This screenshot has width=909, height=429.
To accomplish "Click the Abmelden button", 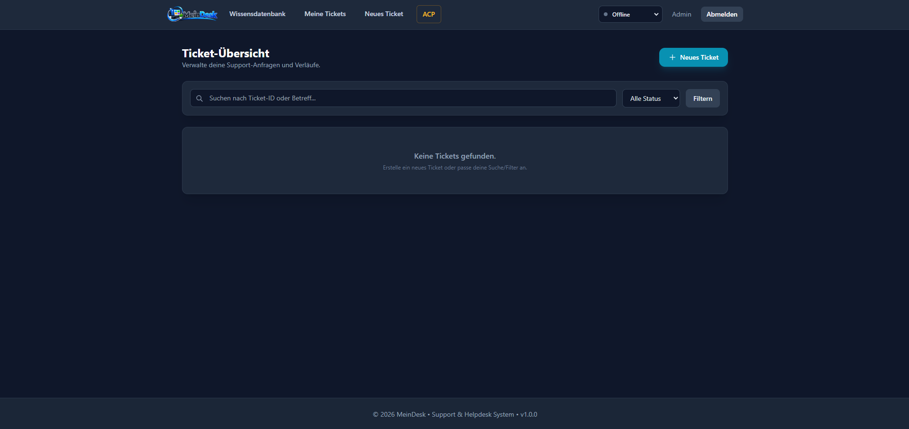I will click(x=722, y=14).
